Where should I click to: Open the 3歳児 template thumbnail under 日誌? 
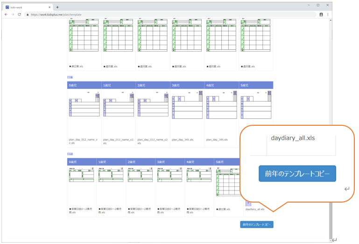click(x=169, y=175)
